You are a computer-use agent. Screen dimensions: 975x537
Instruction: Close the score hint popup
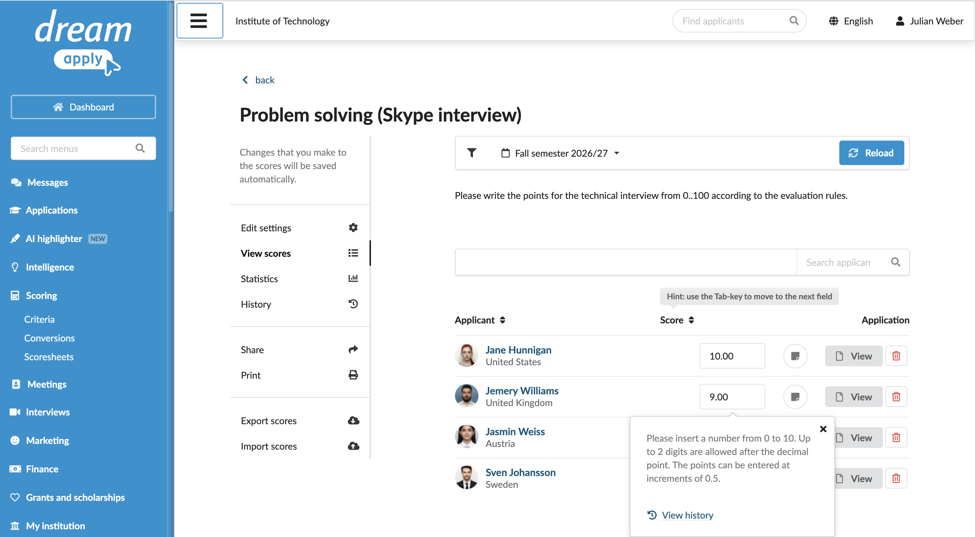tap(823, 429)
